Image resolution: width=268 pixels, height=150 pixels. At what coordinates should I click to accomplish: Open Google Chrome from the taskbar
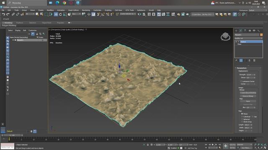64,3
